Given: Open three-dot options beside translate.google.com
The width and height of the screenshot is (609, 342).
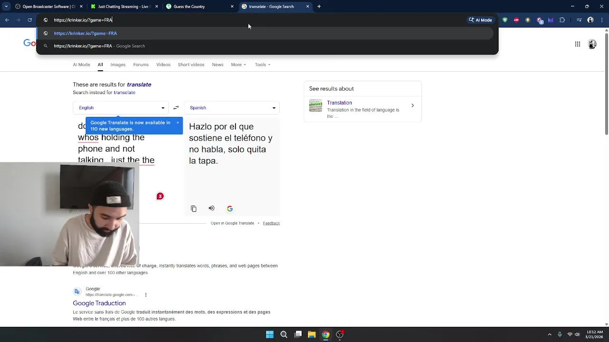Looking at the screenshot, I should [146, 295].
